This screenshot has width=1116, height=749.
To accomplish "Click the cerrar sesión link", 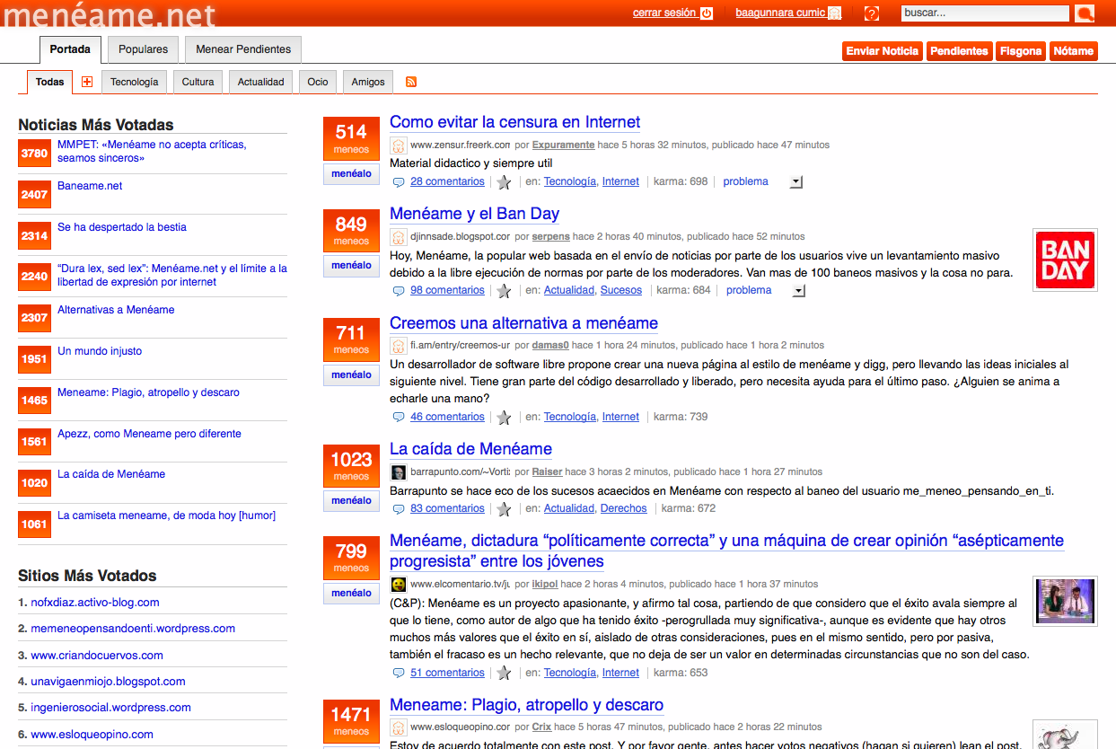I will (664, 13).
